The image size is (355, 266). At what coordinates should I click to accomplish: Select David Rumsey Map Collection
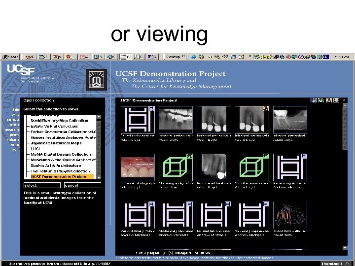60,121
